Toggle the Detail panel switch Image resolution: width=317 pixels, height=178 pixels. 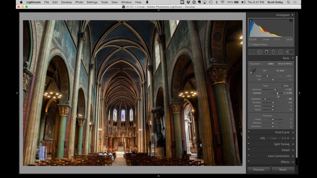click(249, 150)
